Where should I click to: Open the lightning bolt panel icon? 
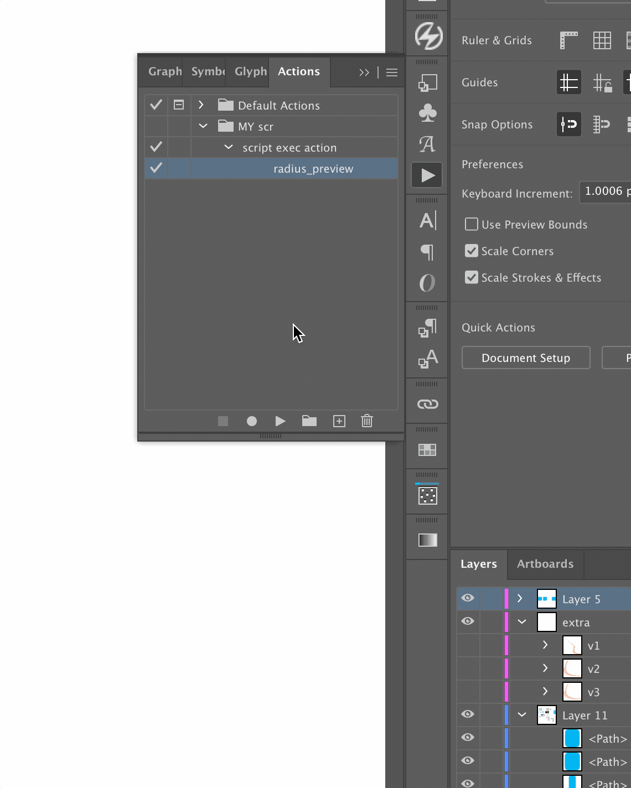(x=428, y=36)
